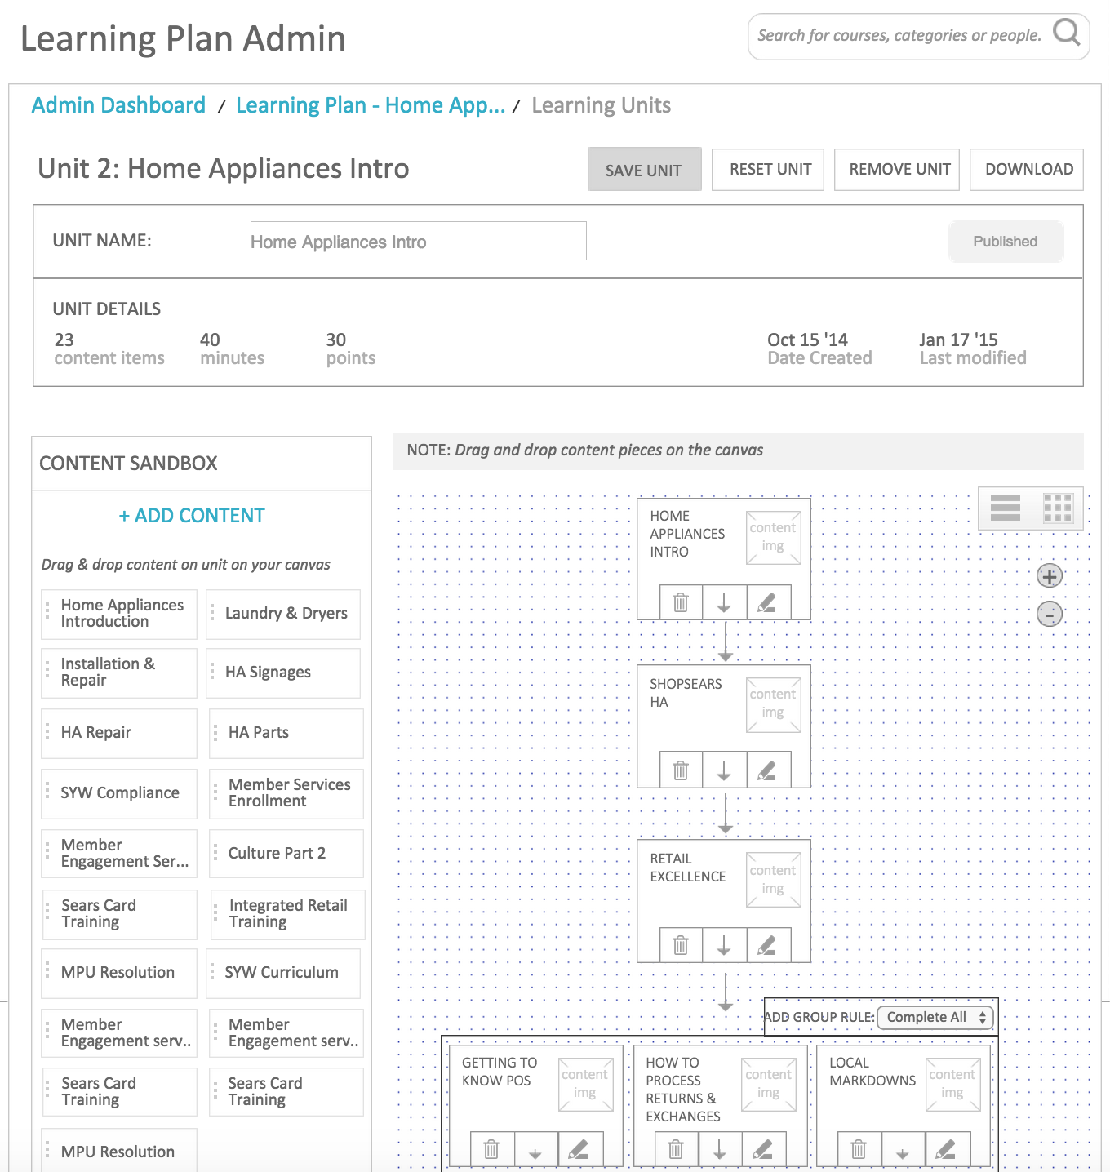Delete the Shopsears HA card
Image resolution: width=1110 pixels, height=1172 pixels.
pos(681,770)
